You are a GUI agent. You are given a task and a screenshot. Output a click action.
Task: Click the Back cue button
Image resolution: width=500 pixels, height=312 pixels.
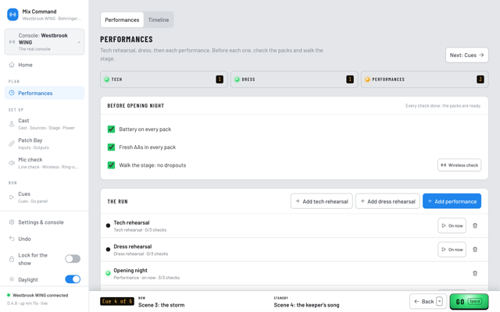pos(428,301)
